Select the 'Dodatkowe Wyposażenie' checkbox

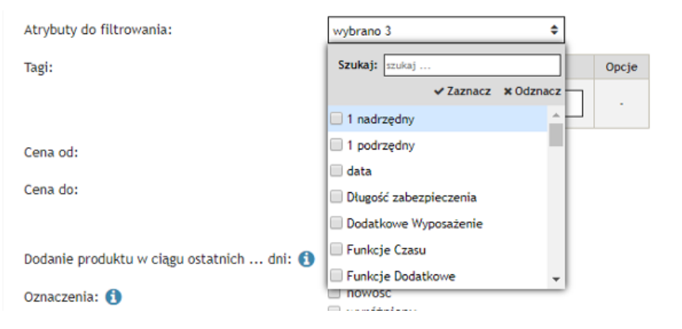[336, 223]
